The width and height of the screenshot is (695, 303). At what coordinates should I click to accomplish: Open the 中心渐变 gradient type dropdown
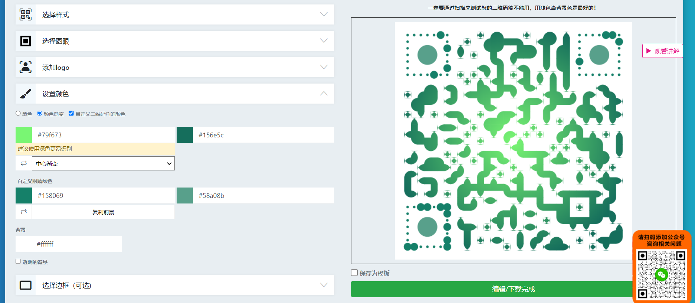point(103,163)
